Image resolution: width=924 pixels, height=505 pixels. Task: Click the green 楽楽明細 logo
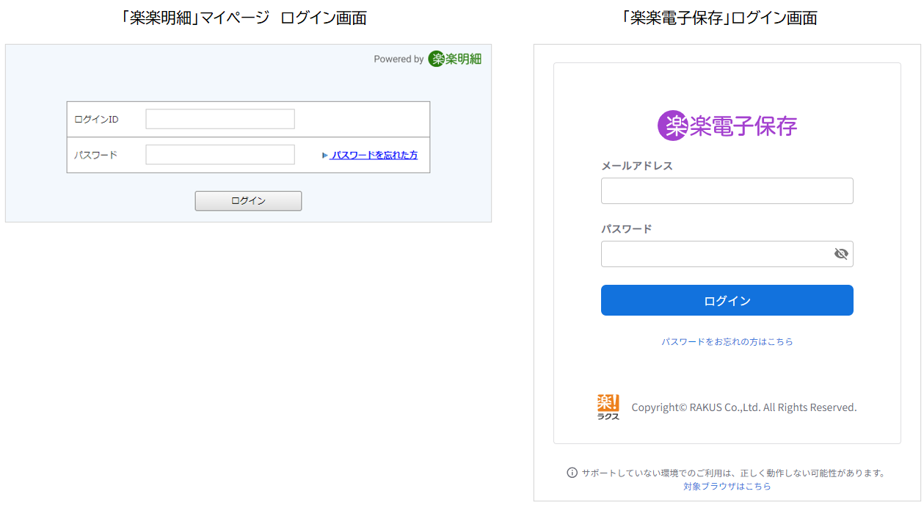coord(455,59)
